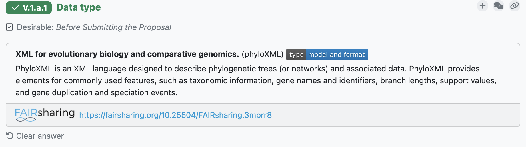This screenshot has height=147, width=526.
Task: Click the Desirable label
Action: tap(35, 27)
